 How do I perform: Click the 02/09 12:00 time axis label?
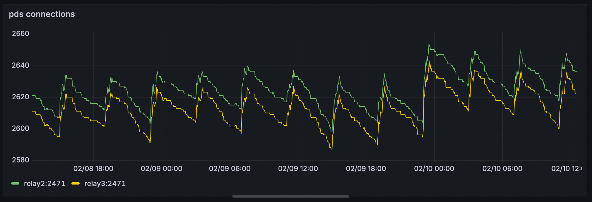point(298,169)
